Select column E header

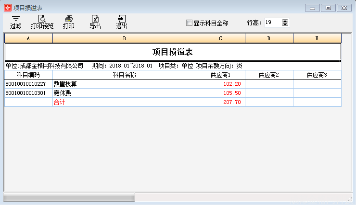click(317, 38)
